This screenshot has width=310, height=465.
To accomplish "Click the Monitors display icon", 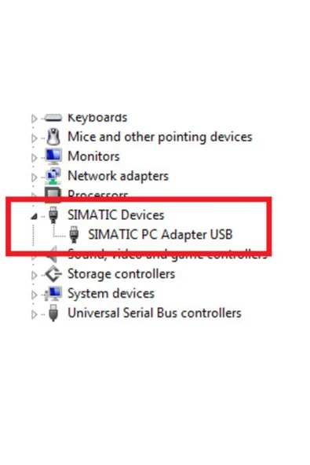I will 53,156.
